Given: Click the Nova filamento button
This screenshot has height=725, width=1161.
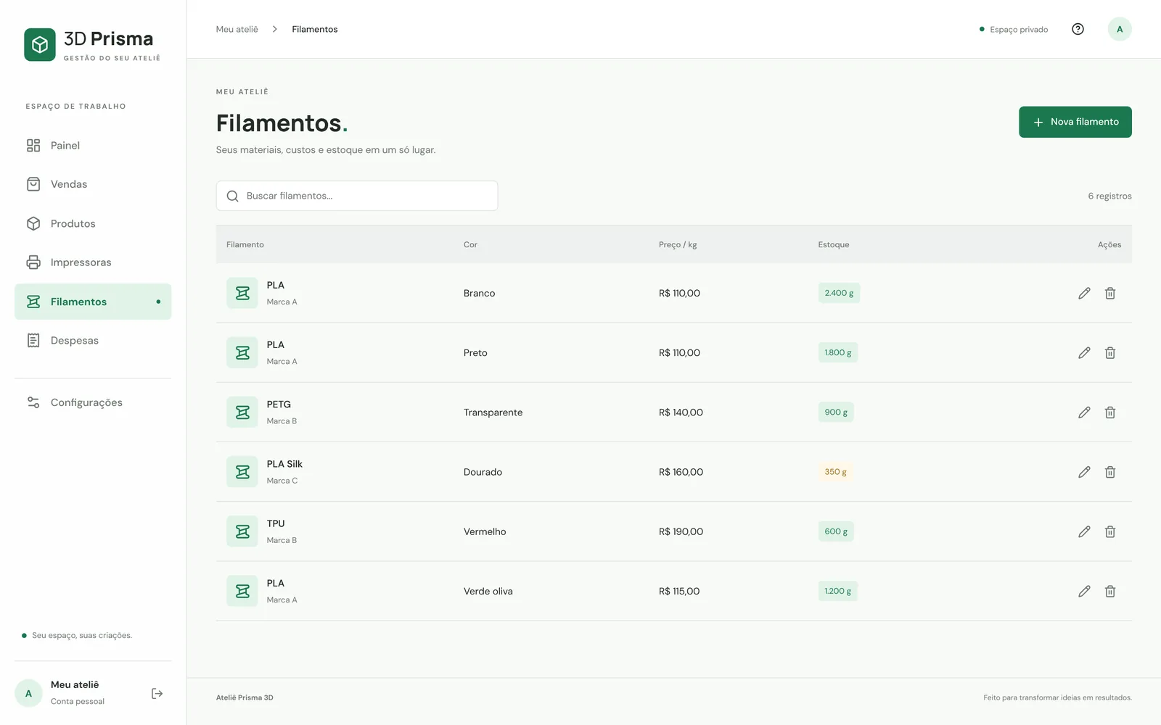Looking at the screenshot, I should point(1075,122).
